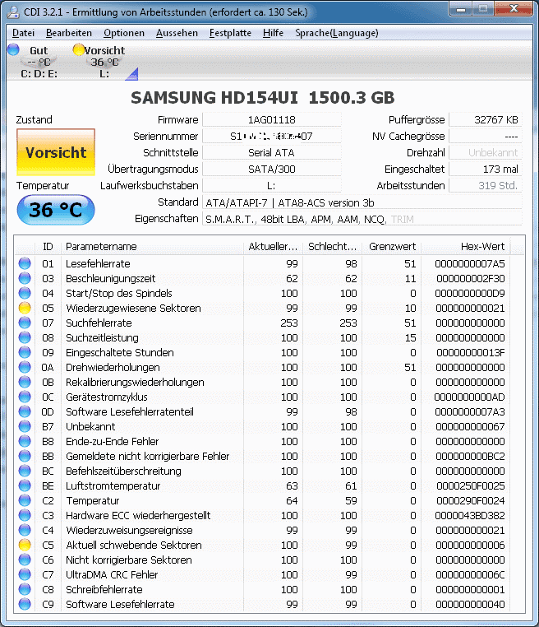Click status icon for C2 Temperatur
The image size is (539, 627).
pyautogui.click(x=25, y=500)
